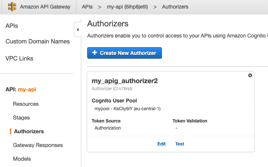Test the my_apig_authorizer2 authorizer
The image size is (268, 167).
coord(180,144)
